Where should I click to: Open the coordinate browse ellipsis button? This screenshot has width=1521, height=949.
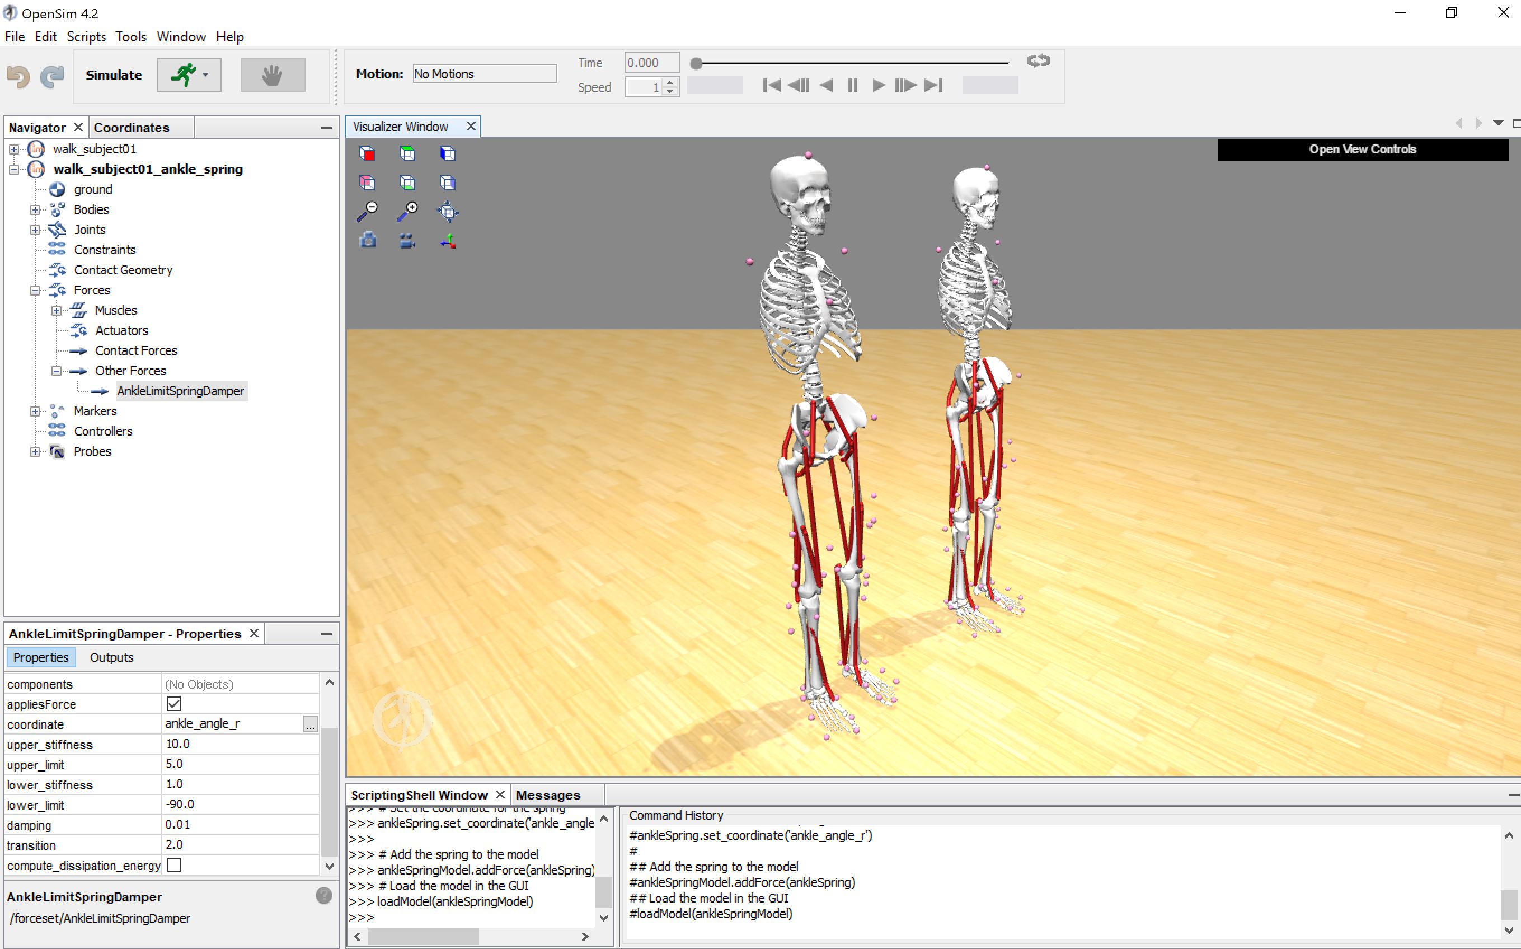point(310,724)
